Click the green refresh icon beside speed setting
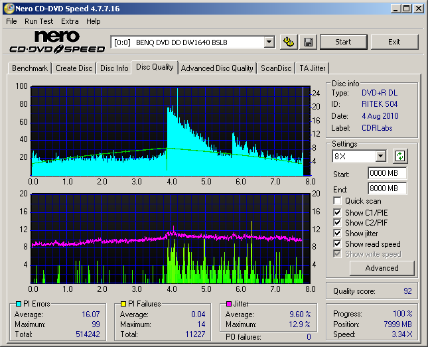This screenshot has height=347, width=428. point(399,156)
